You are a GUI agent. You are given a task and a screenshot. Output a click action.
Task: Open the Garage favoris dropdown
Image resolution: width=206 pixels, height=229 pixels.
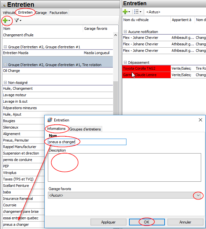tap(198, 195)
